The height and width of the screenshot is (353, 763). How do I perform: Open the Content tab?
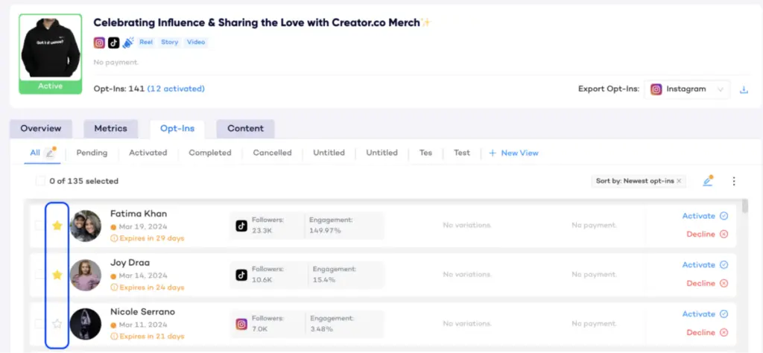coord(245,128)
